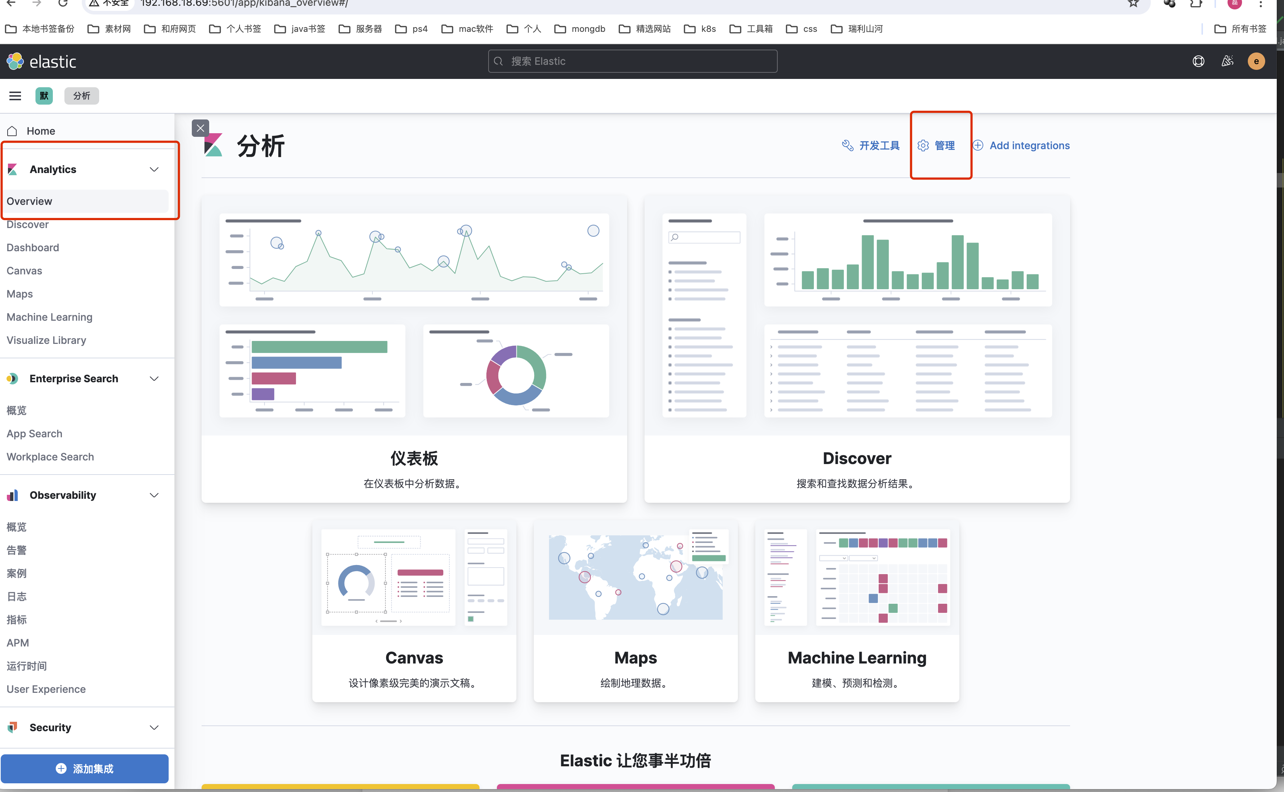Open the Discover card
Viewport: 1284px width, 792px height.
pyautogui.click(x=857, y=348)
